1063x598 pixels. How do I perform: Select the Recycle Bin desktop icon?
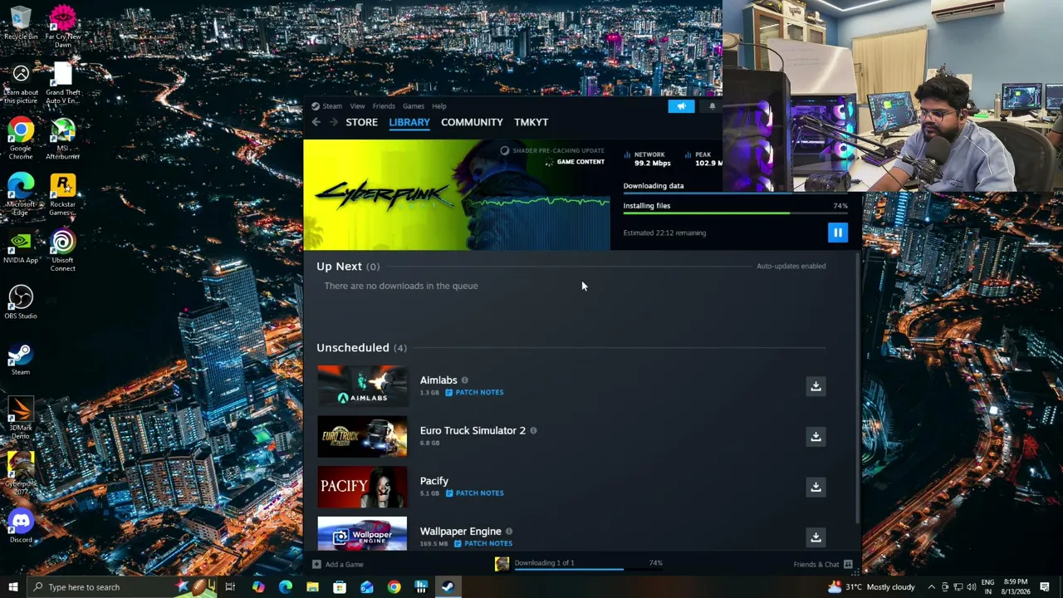click(x=21, y=24)
